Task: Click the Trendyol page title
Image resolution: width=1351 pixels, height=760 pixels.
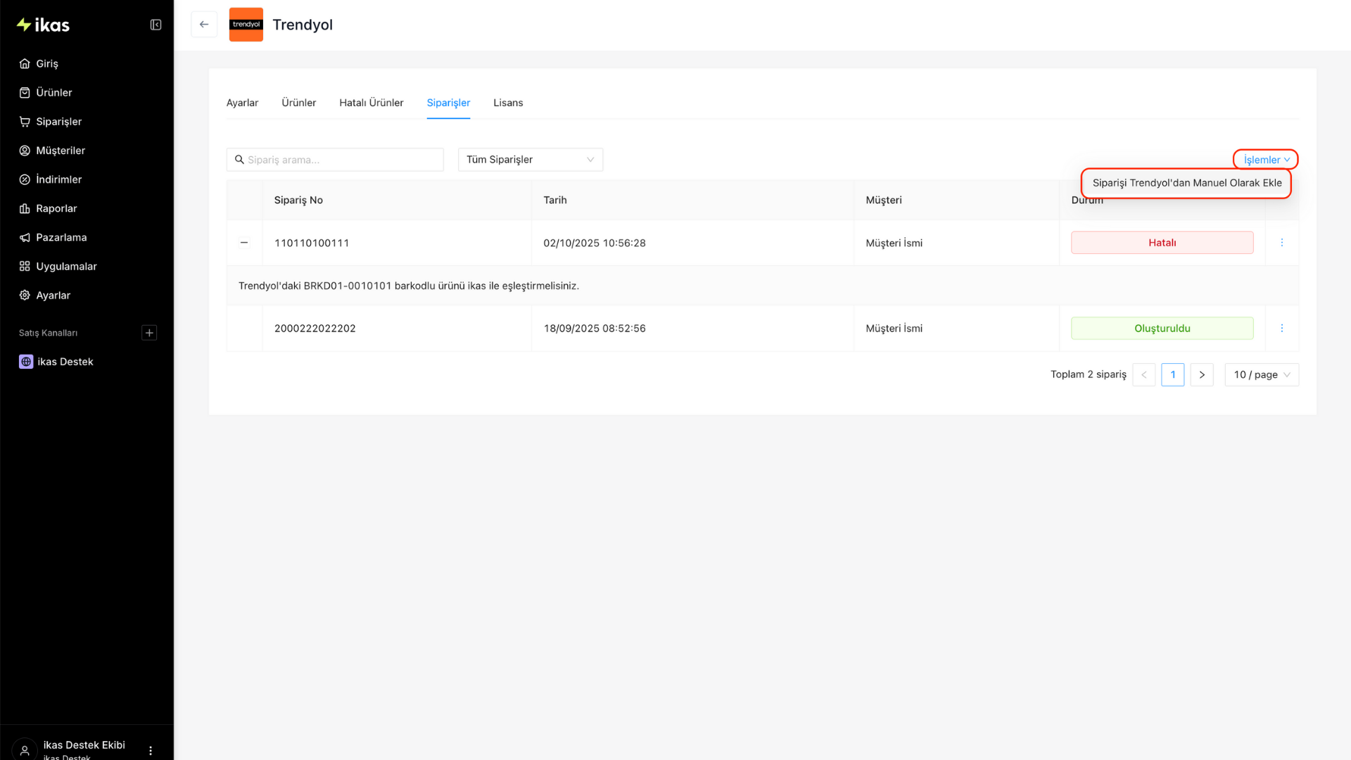Action: (x=303, y=25)
